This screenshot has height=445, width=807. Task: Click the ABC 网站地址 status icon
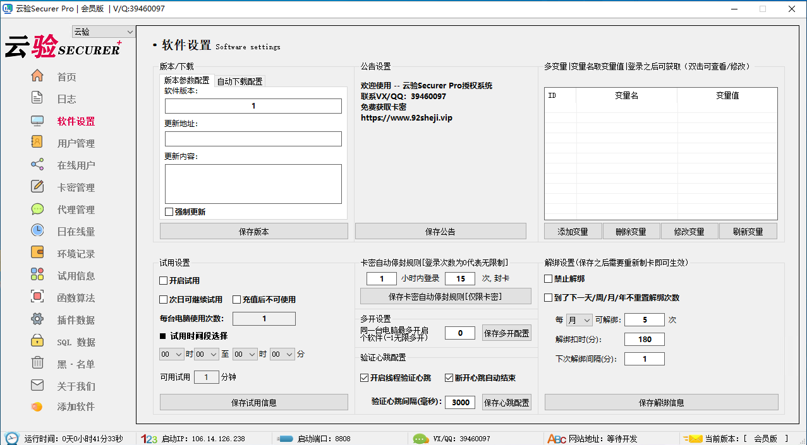557,439
